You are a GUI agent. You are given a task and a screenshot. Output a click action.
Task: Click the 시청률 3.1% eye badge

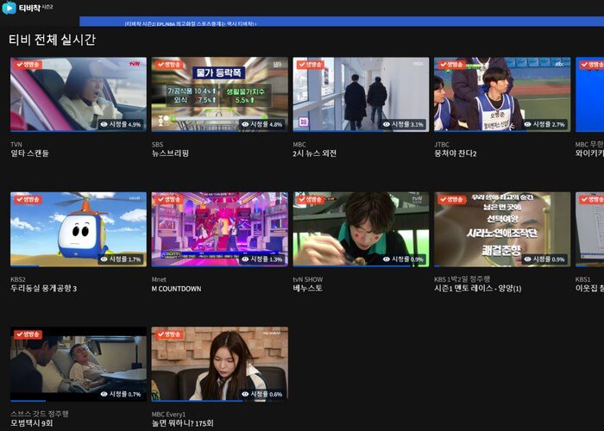pyautogui.click(x=404, y=124)
